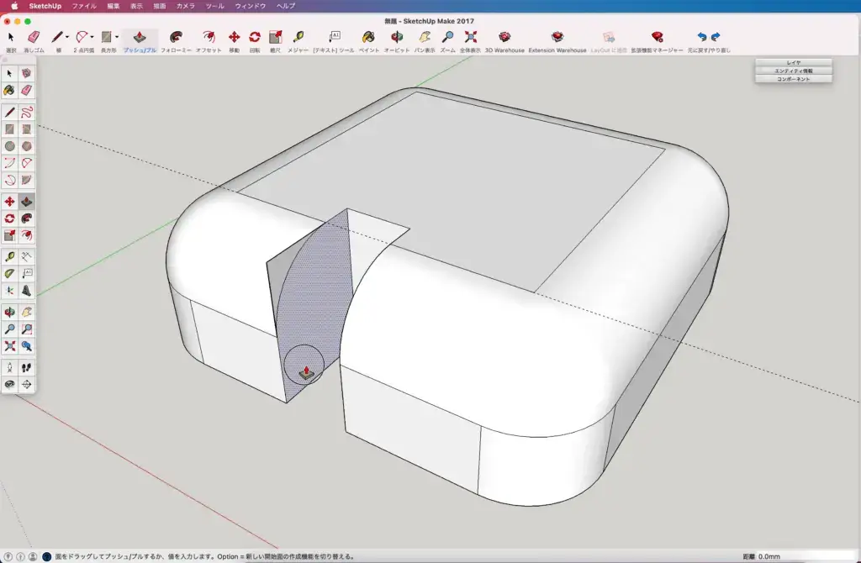Screen dimensions: 861x563
Task: Expand the エンティティ情報 panel
Action: pos(794,71)
